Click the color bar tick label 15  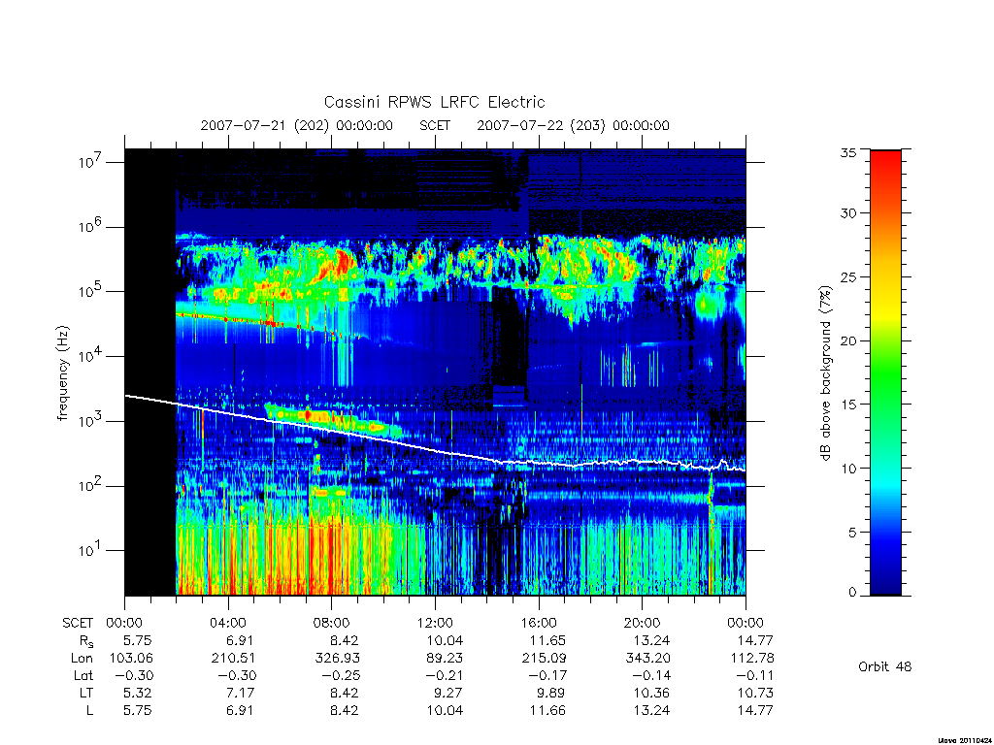coord(848,405)
